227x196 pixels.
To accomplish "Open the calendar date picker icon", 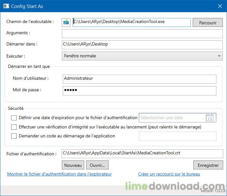I will tap(210, 118).
